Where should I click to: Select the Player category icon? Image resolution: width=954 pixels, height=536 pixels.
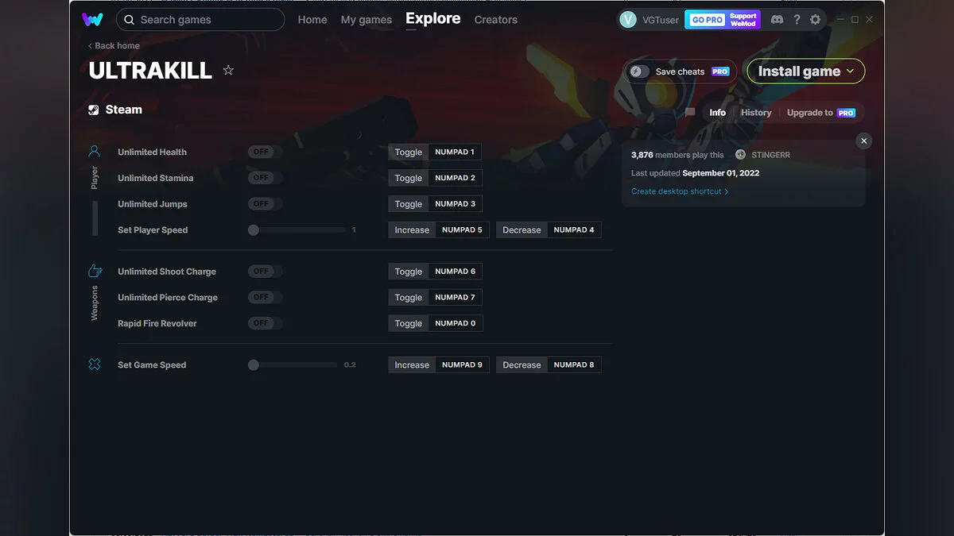point(95,151)
